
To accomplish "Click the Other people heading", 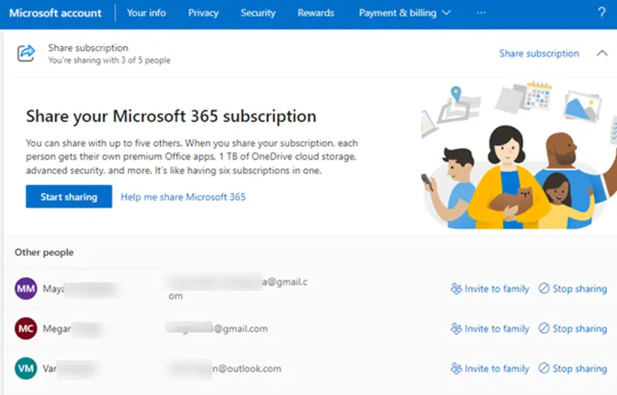I will point(44,252).
